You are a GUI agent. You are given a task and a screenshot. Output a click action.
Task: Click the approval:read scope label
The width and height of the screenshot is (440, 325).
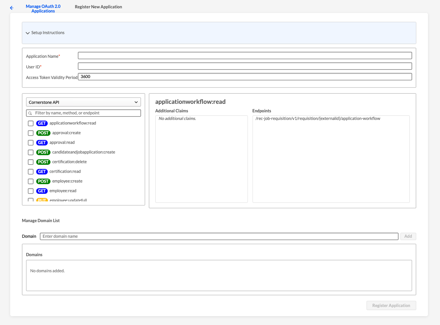(62, 142)
